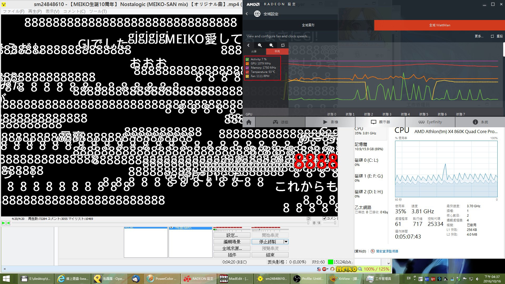Viewport: 505px width, 284px height.
Task: Open the 遊戲 (Gaming) tab in Radeon Settings
Action: coord(280,122)
